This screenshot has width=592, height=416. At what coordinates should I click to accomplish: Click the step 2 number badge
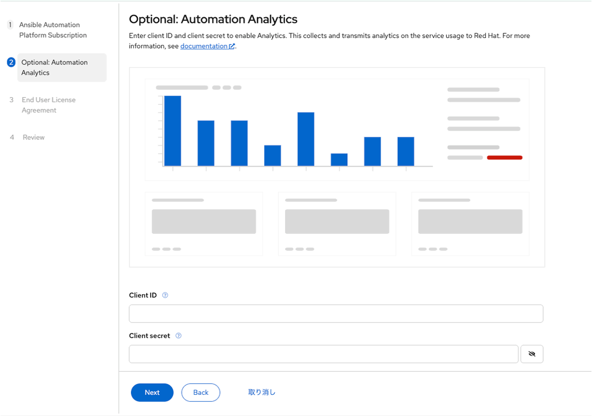tap(11, 62)
